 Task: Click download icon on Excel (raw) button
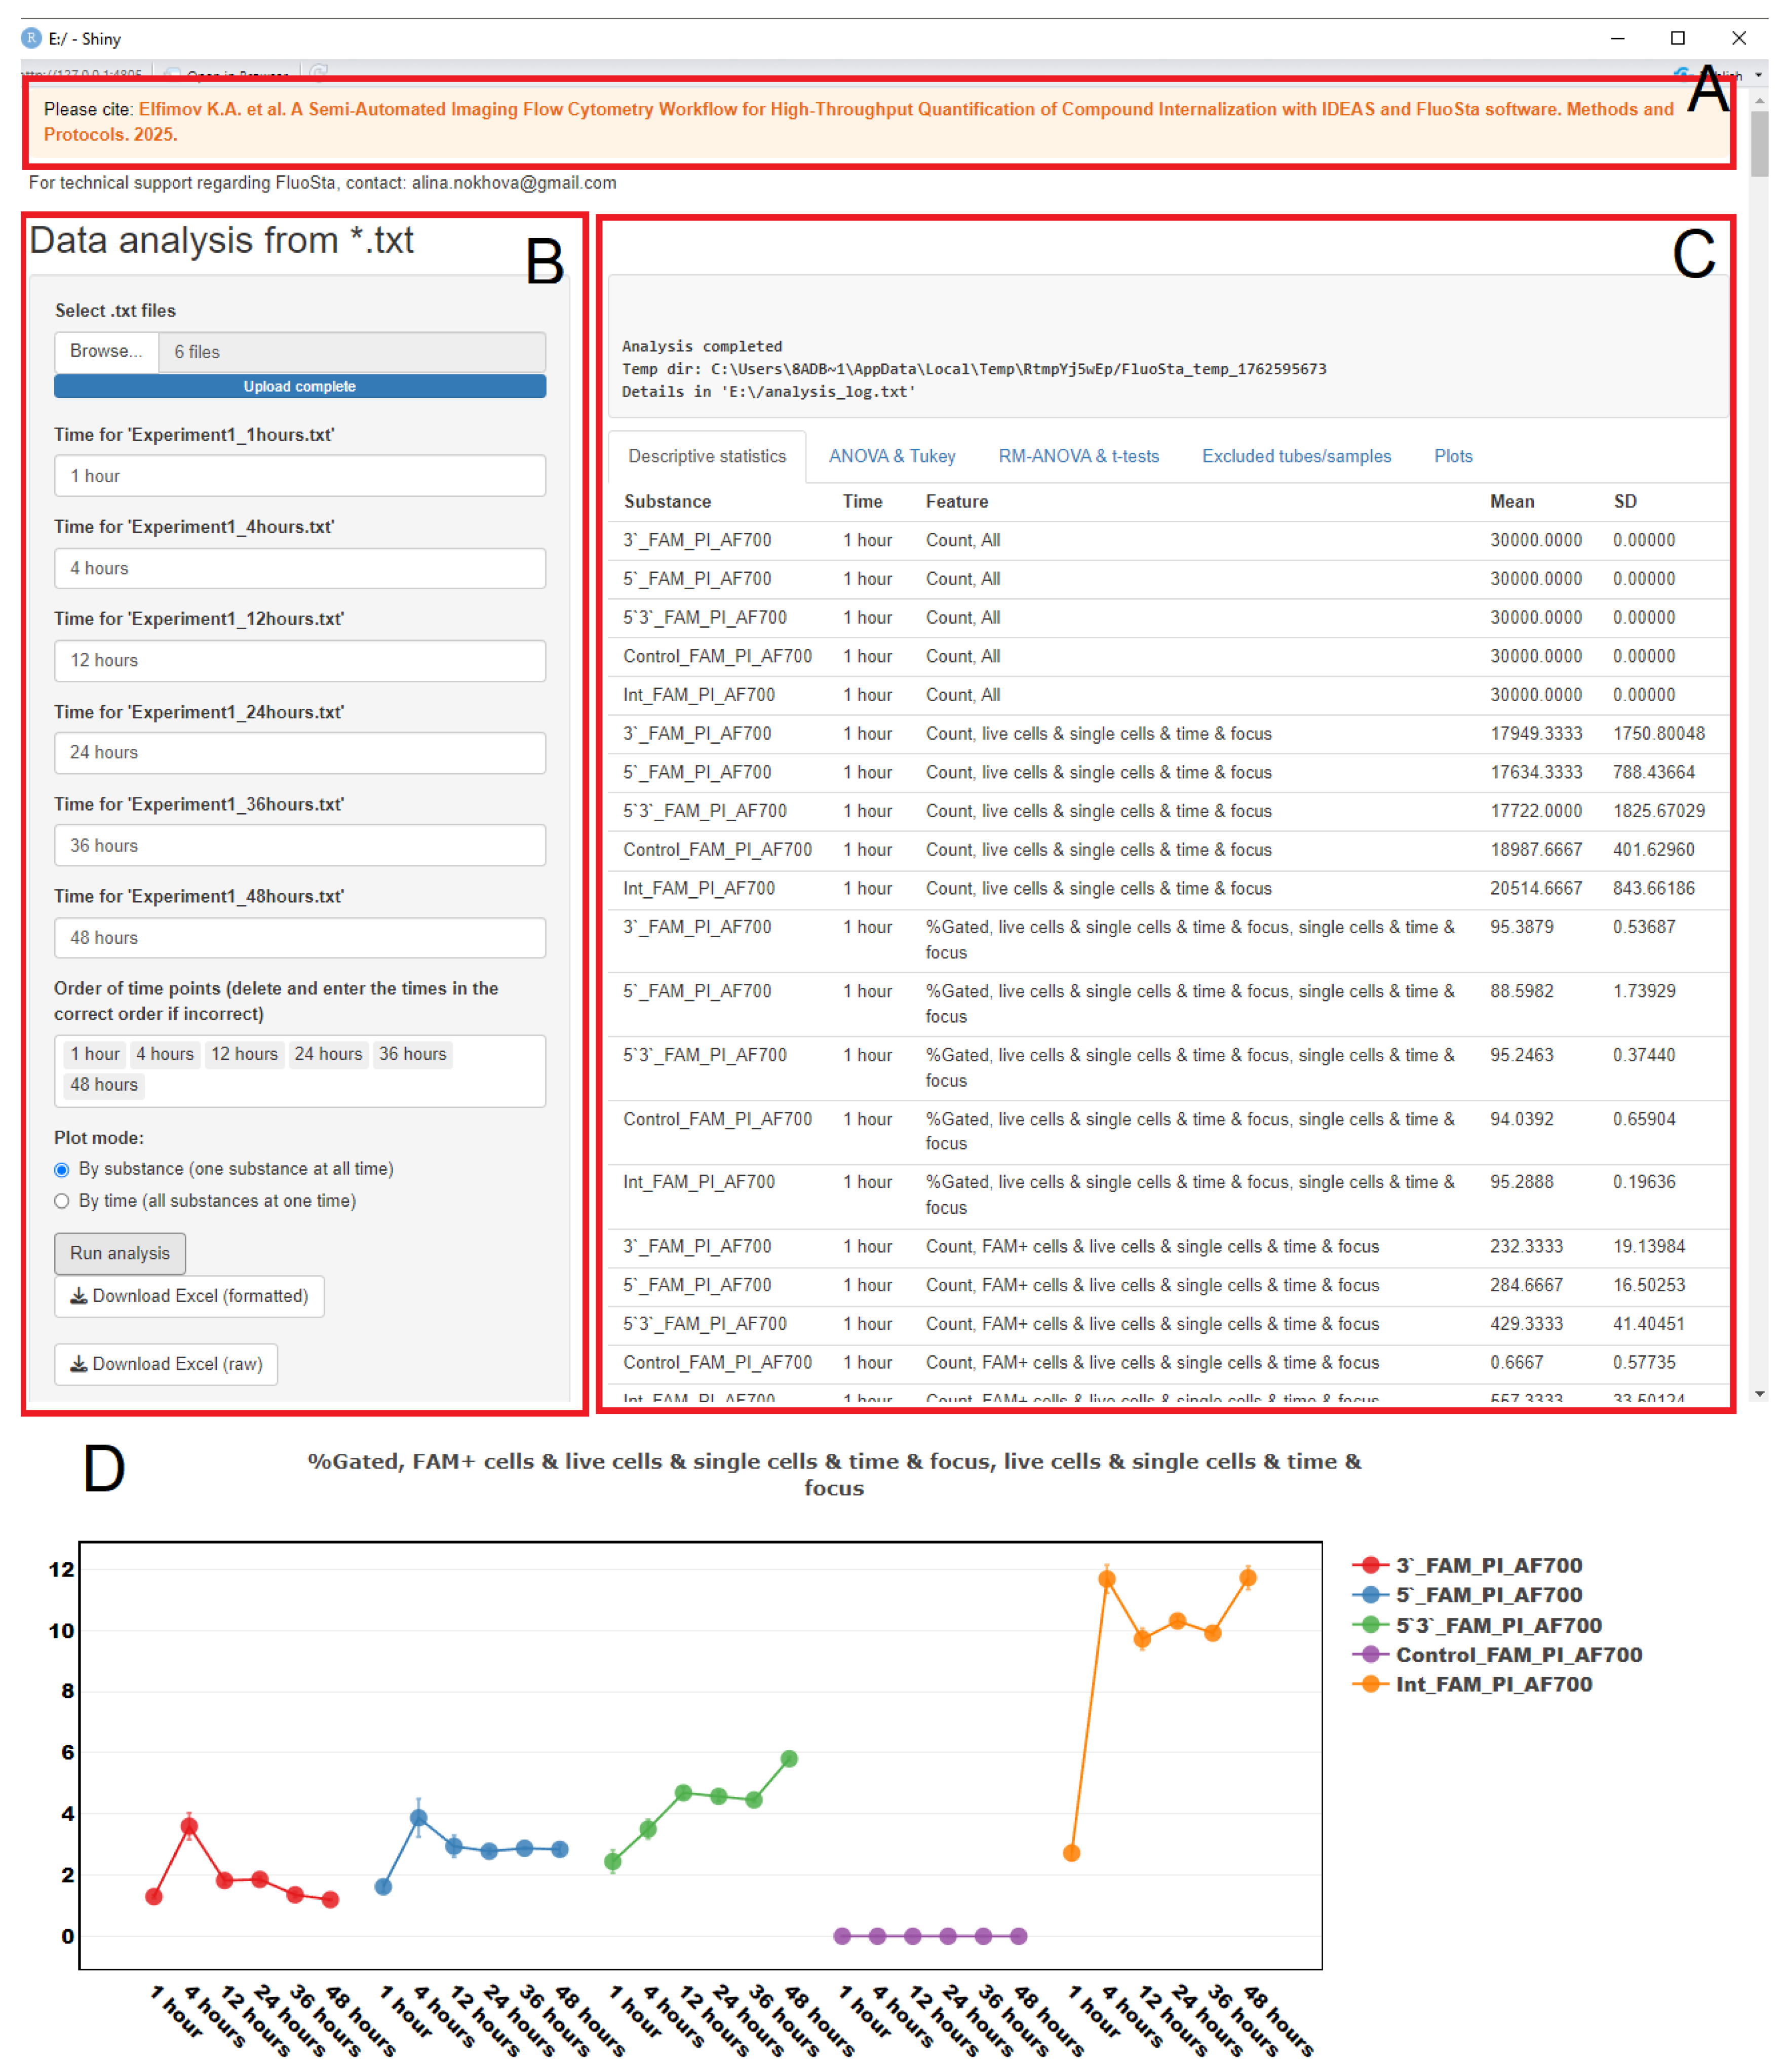click(78, 1364)
